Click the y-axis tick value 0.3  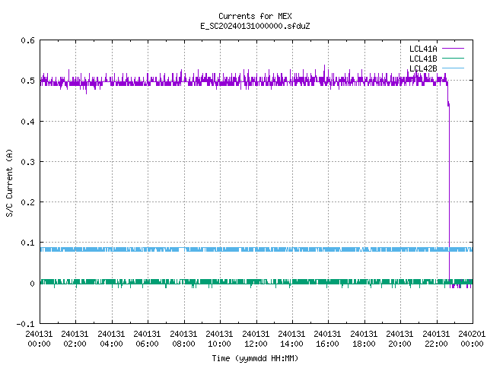click(27, 162)
